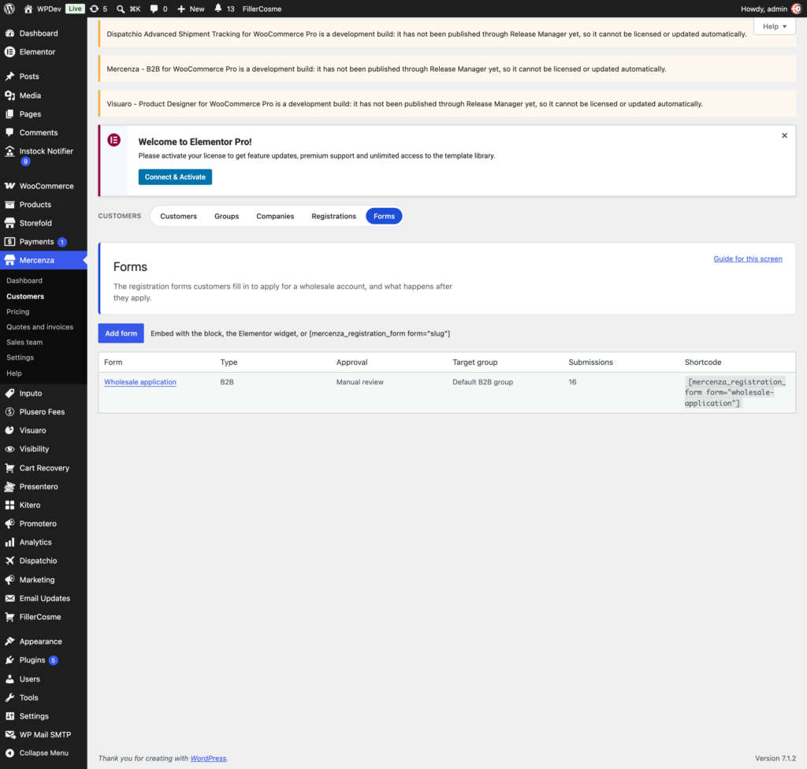Click the comments bubble icon in admin bar

[x=154, y=9]
